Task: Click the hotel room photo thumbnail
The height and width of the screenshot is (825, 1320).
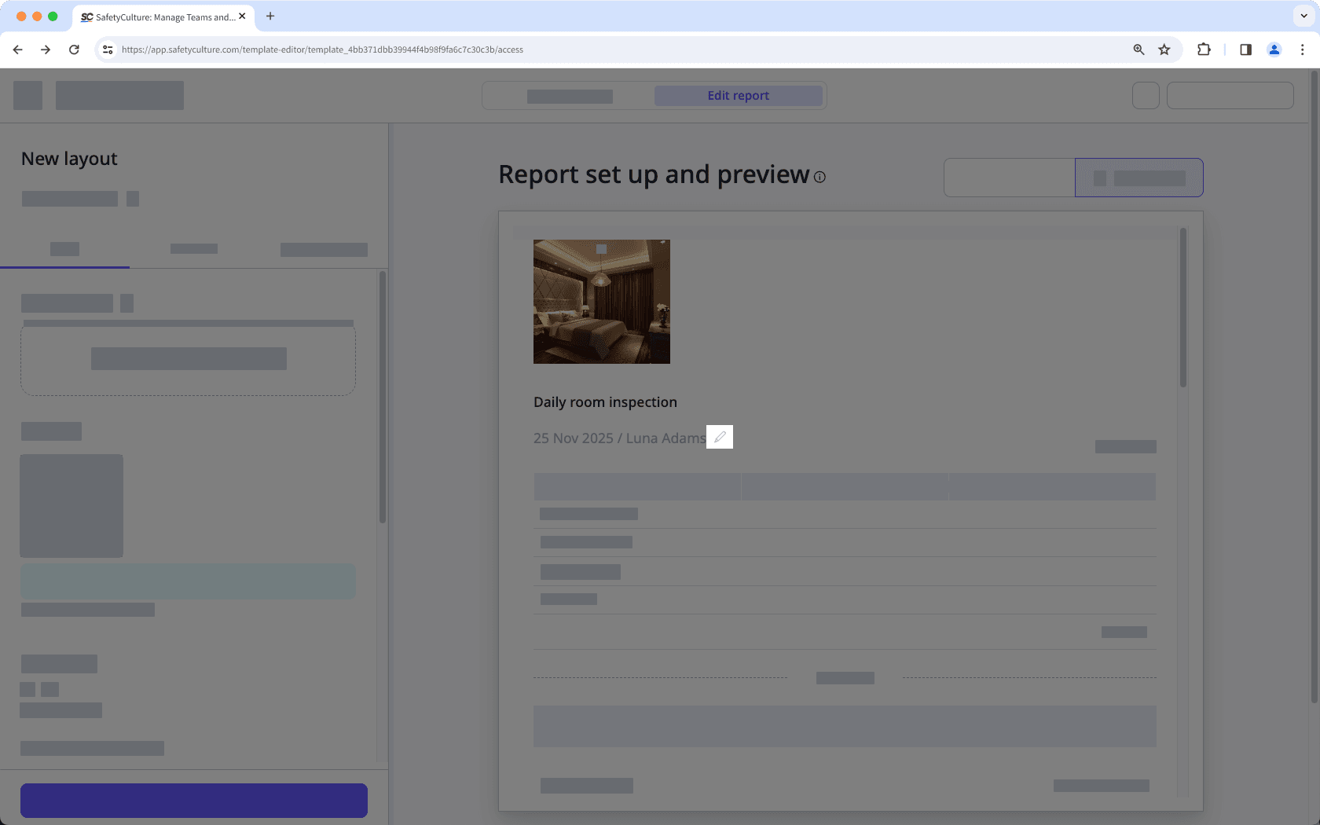Action: coord(602,302)
